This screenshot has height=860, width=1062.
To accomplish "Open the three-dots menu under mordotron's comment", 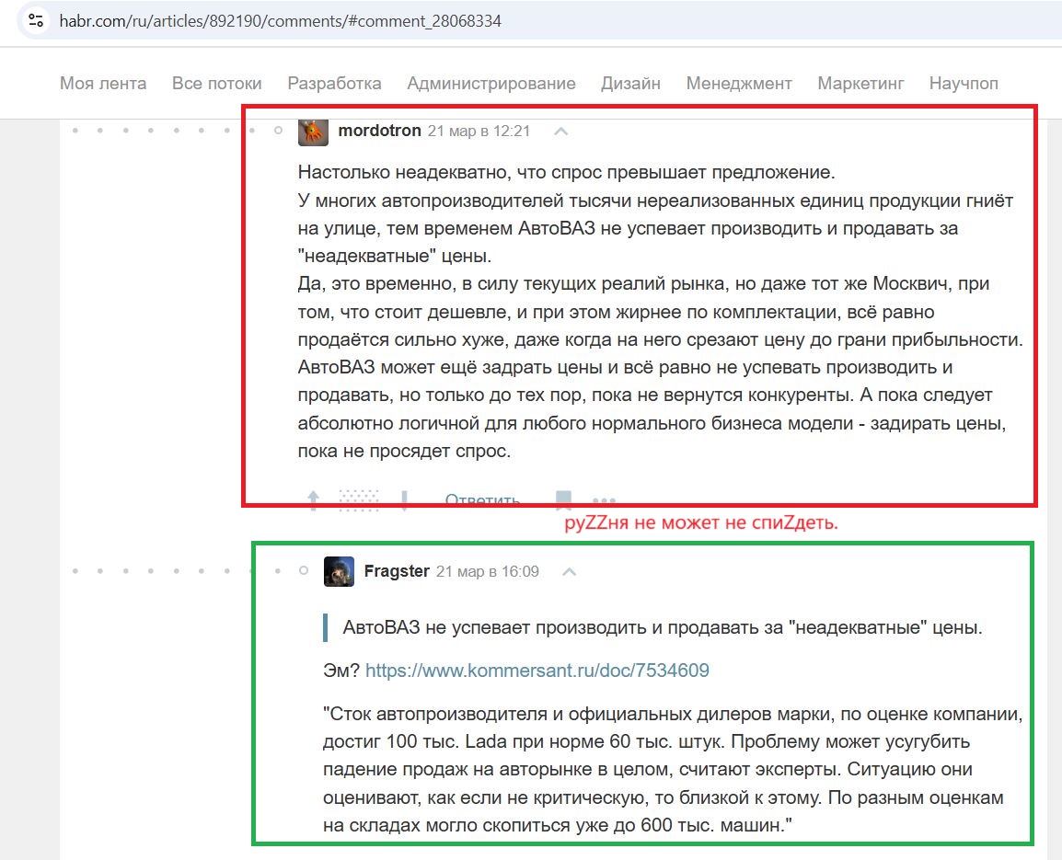I will (604, 500).
